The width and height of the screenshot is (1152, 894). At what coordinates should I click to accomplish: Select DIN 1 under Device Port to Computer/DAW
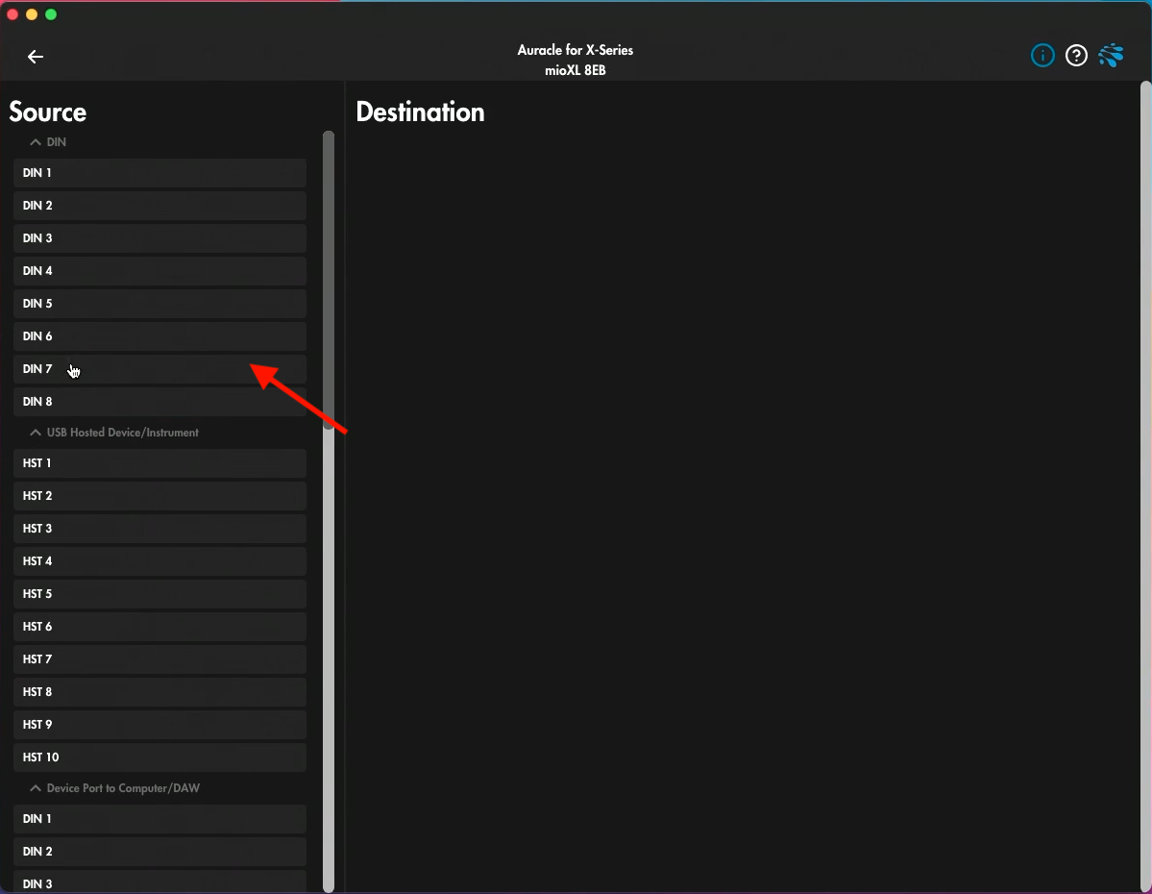159,819
